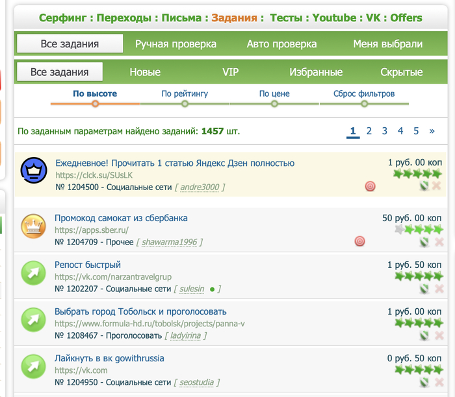455x397 pixels.
Task: Go to next pages using » arrow
Action: coord(432,131)
